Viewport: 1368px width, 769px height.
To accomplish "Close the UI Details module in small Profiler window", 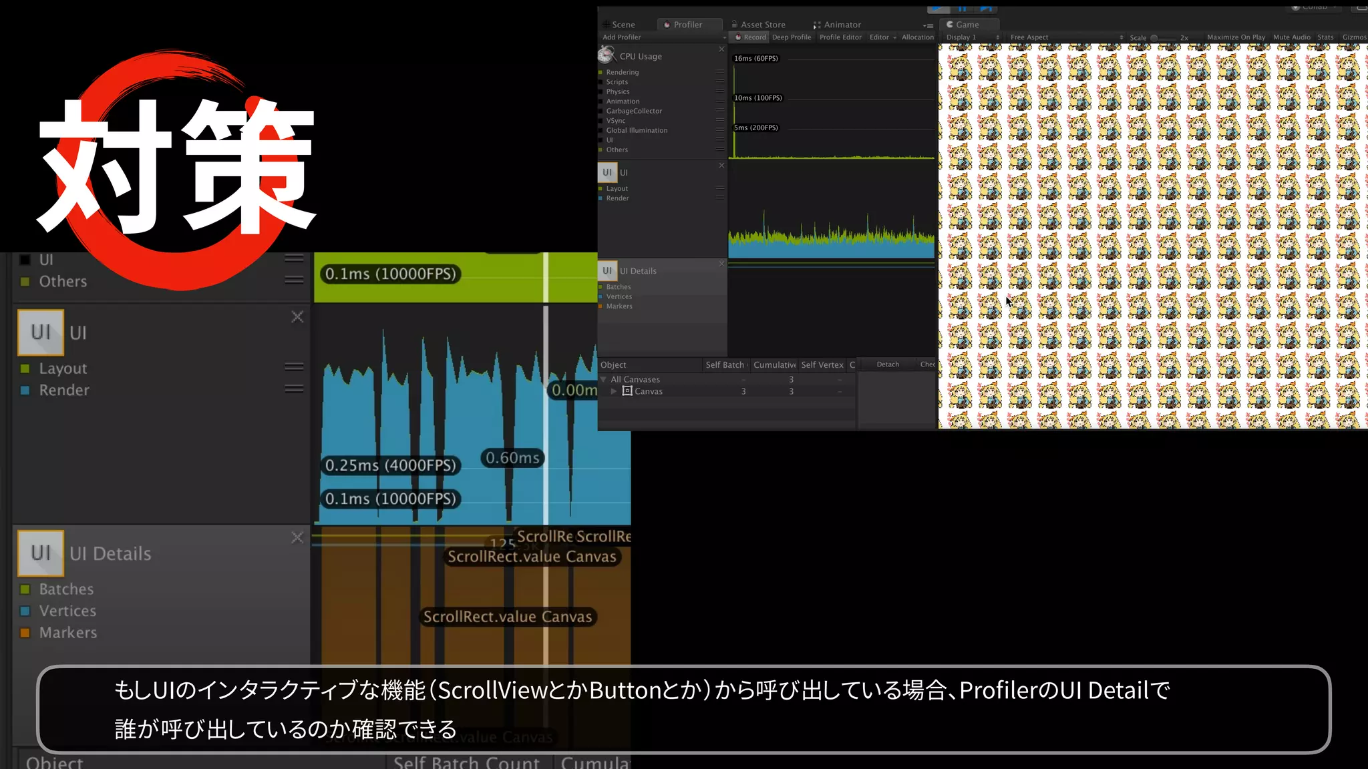I will coord(721,264).
